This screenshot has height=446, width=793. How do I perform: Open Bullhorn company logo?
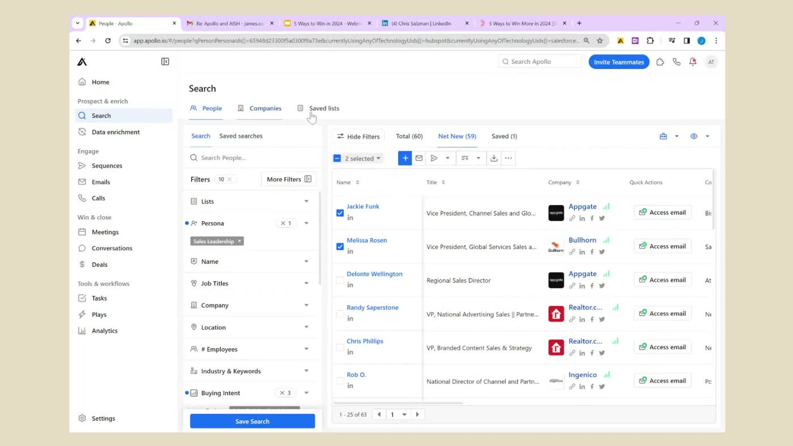coord(556,247)
